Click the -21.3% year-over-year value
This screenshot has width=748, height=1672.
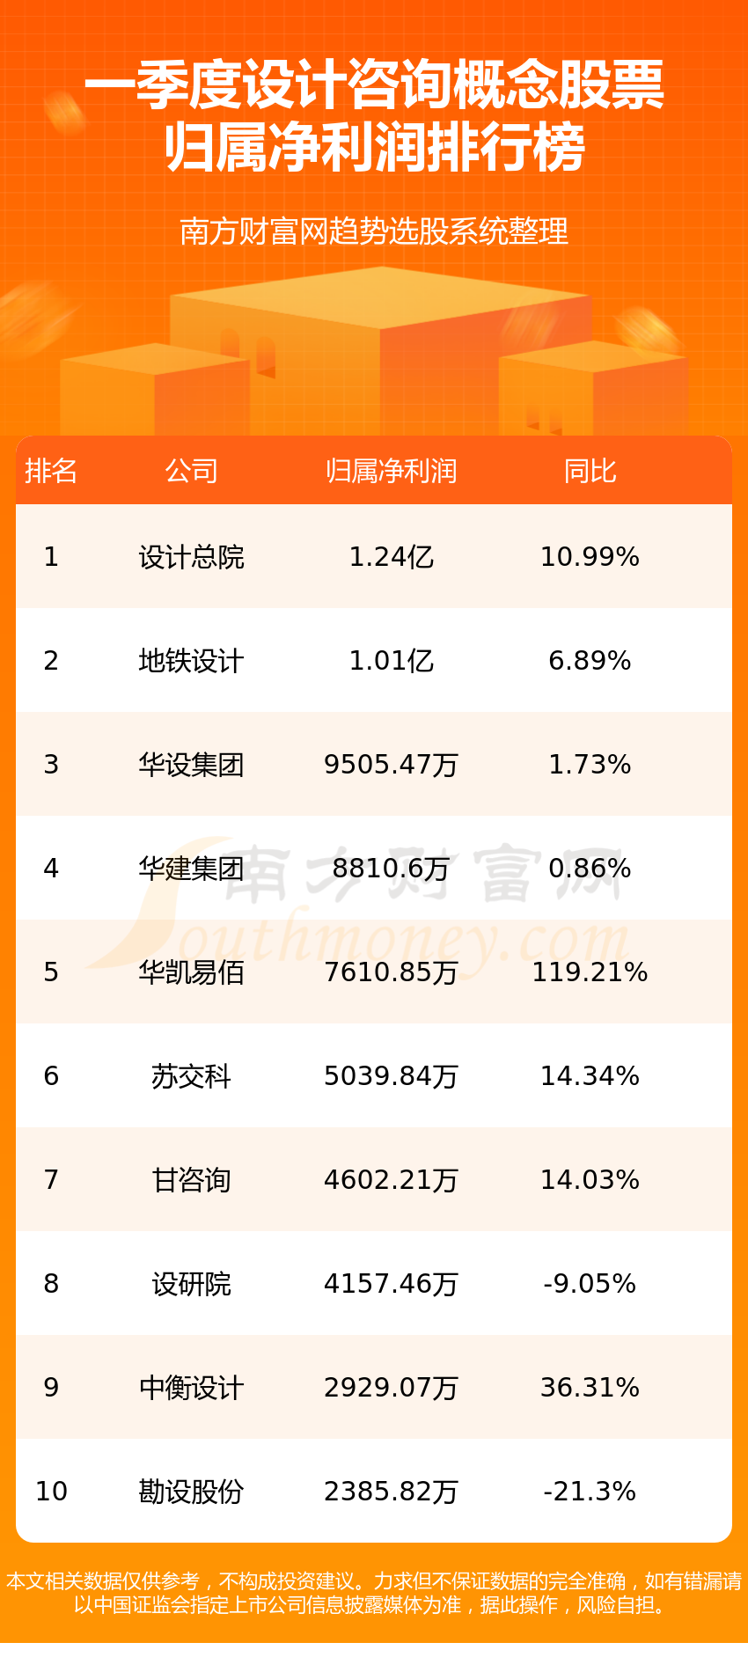(x=590, y=1492)
